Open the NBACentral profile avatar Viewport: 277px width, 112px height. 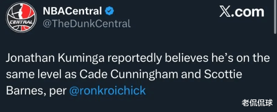click(21, 17)
